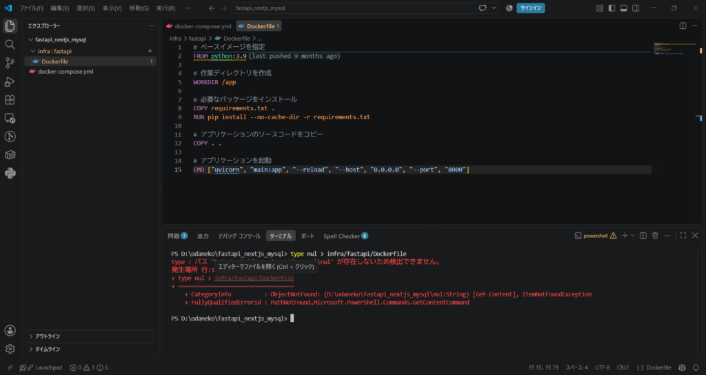The height and width of the screenshot is (375, 706).
Task: Open terminal panel more actions ellipsis
Action: [667, 236]
